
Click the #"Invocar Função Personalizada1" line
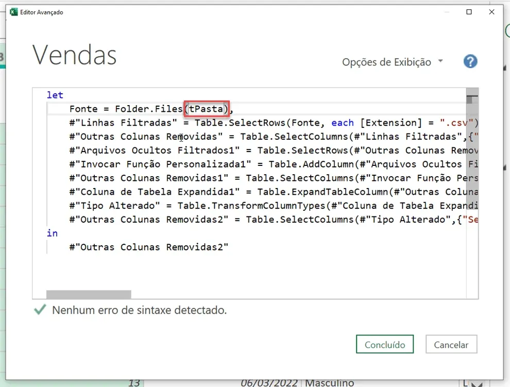coord(274,164)
